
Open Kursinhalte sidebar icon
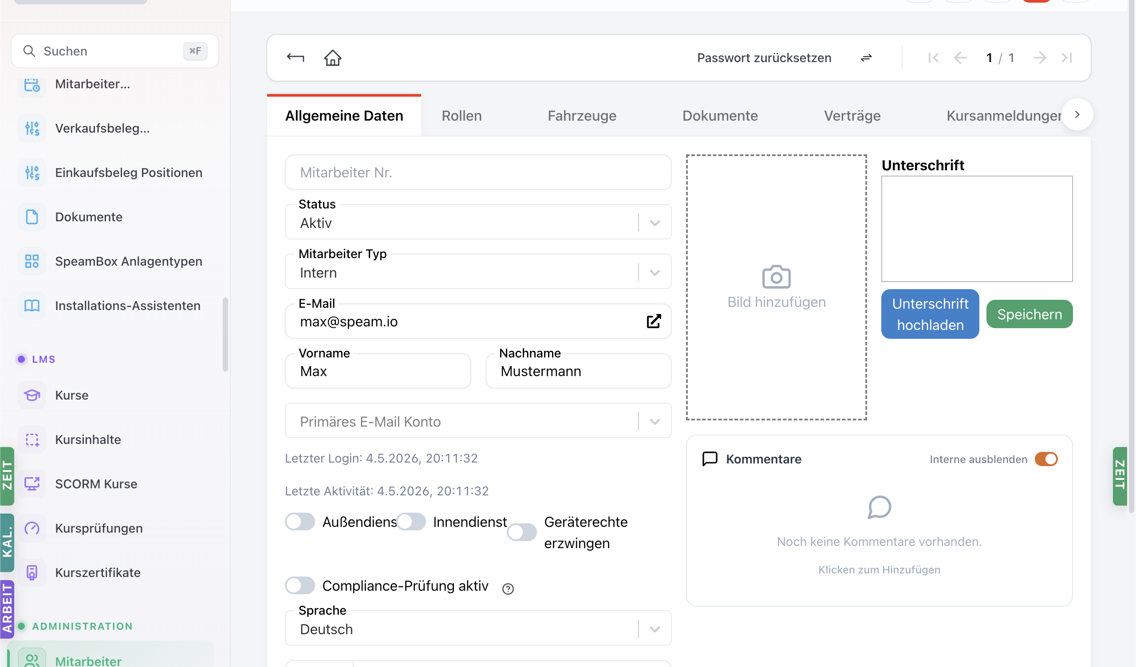(32, 439)
